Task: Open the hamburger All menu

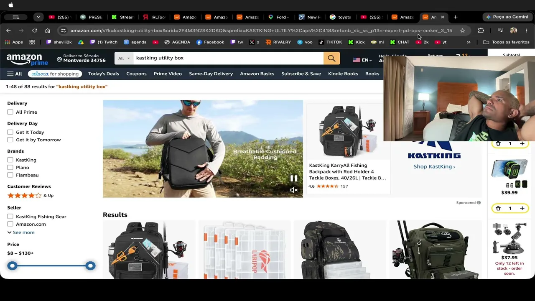Action: point(14,74)
